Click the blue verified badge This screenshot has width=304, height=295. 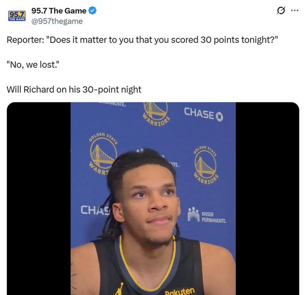(x=93, y=11)
